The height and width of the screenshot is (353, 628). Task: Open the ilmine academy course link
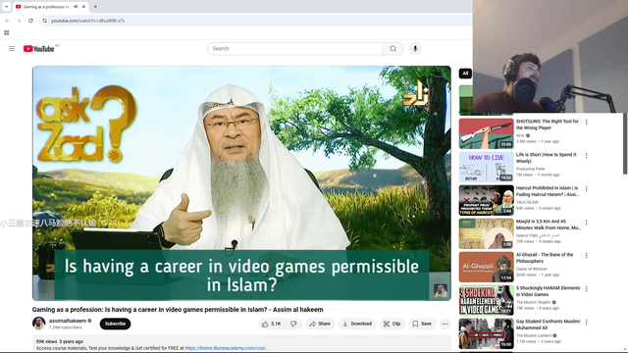(227, 348)
